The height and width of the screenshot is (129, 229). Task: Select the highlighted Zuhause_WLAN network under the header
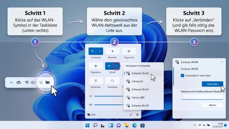144,73
